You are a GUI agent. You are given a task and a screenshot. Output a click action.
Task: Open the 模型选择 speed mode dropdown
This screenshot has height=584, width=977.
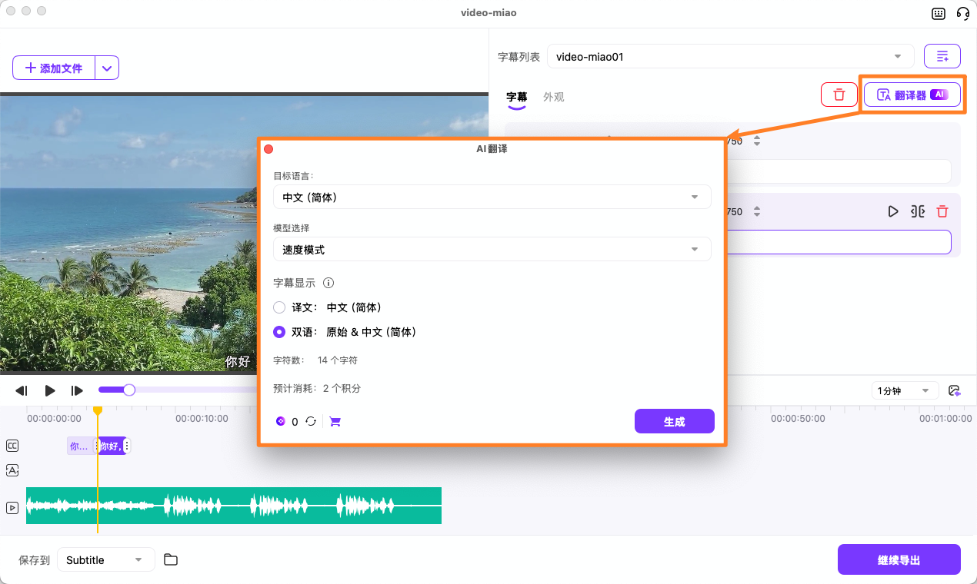pyautogui.click(x=492, y=249)
